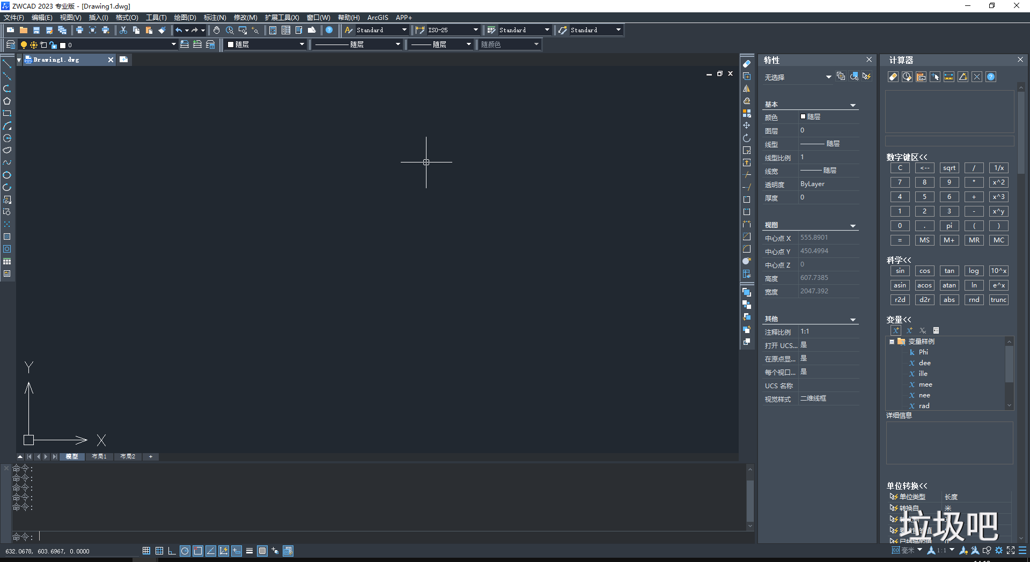
Task: Select the Hatch tool
Action: coord(8,236)
